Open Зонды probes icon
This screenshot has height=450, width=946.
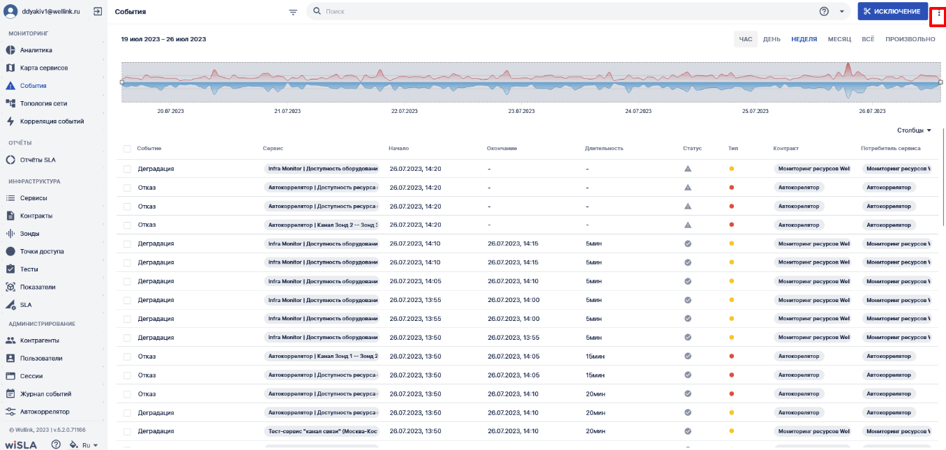[10, 234]
